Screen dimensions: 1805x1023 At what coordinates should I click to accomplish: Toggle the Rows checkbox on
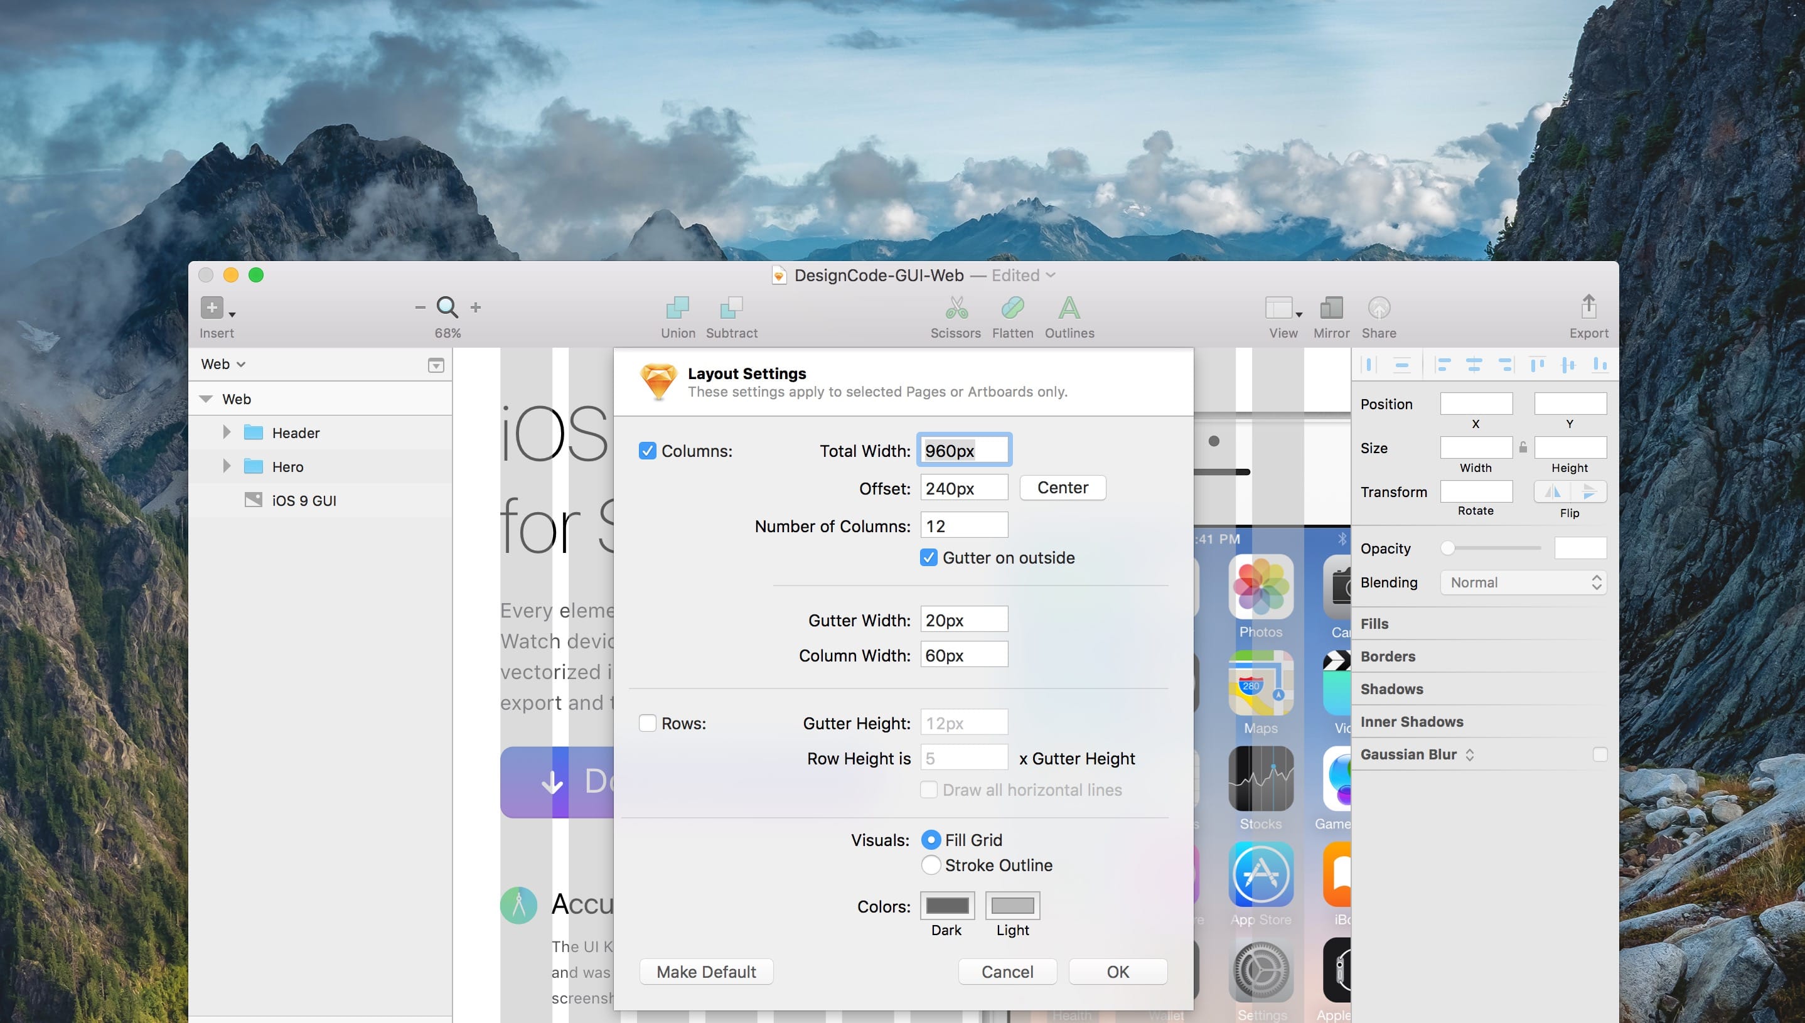pos(646,722)
